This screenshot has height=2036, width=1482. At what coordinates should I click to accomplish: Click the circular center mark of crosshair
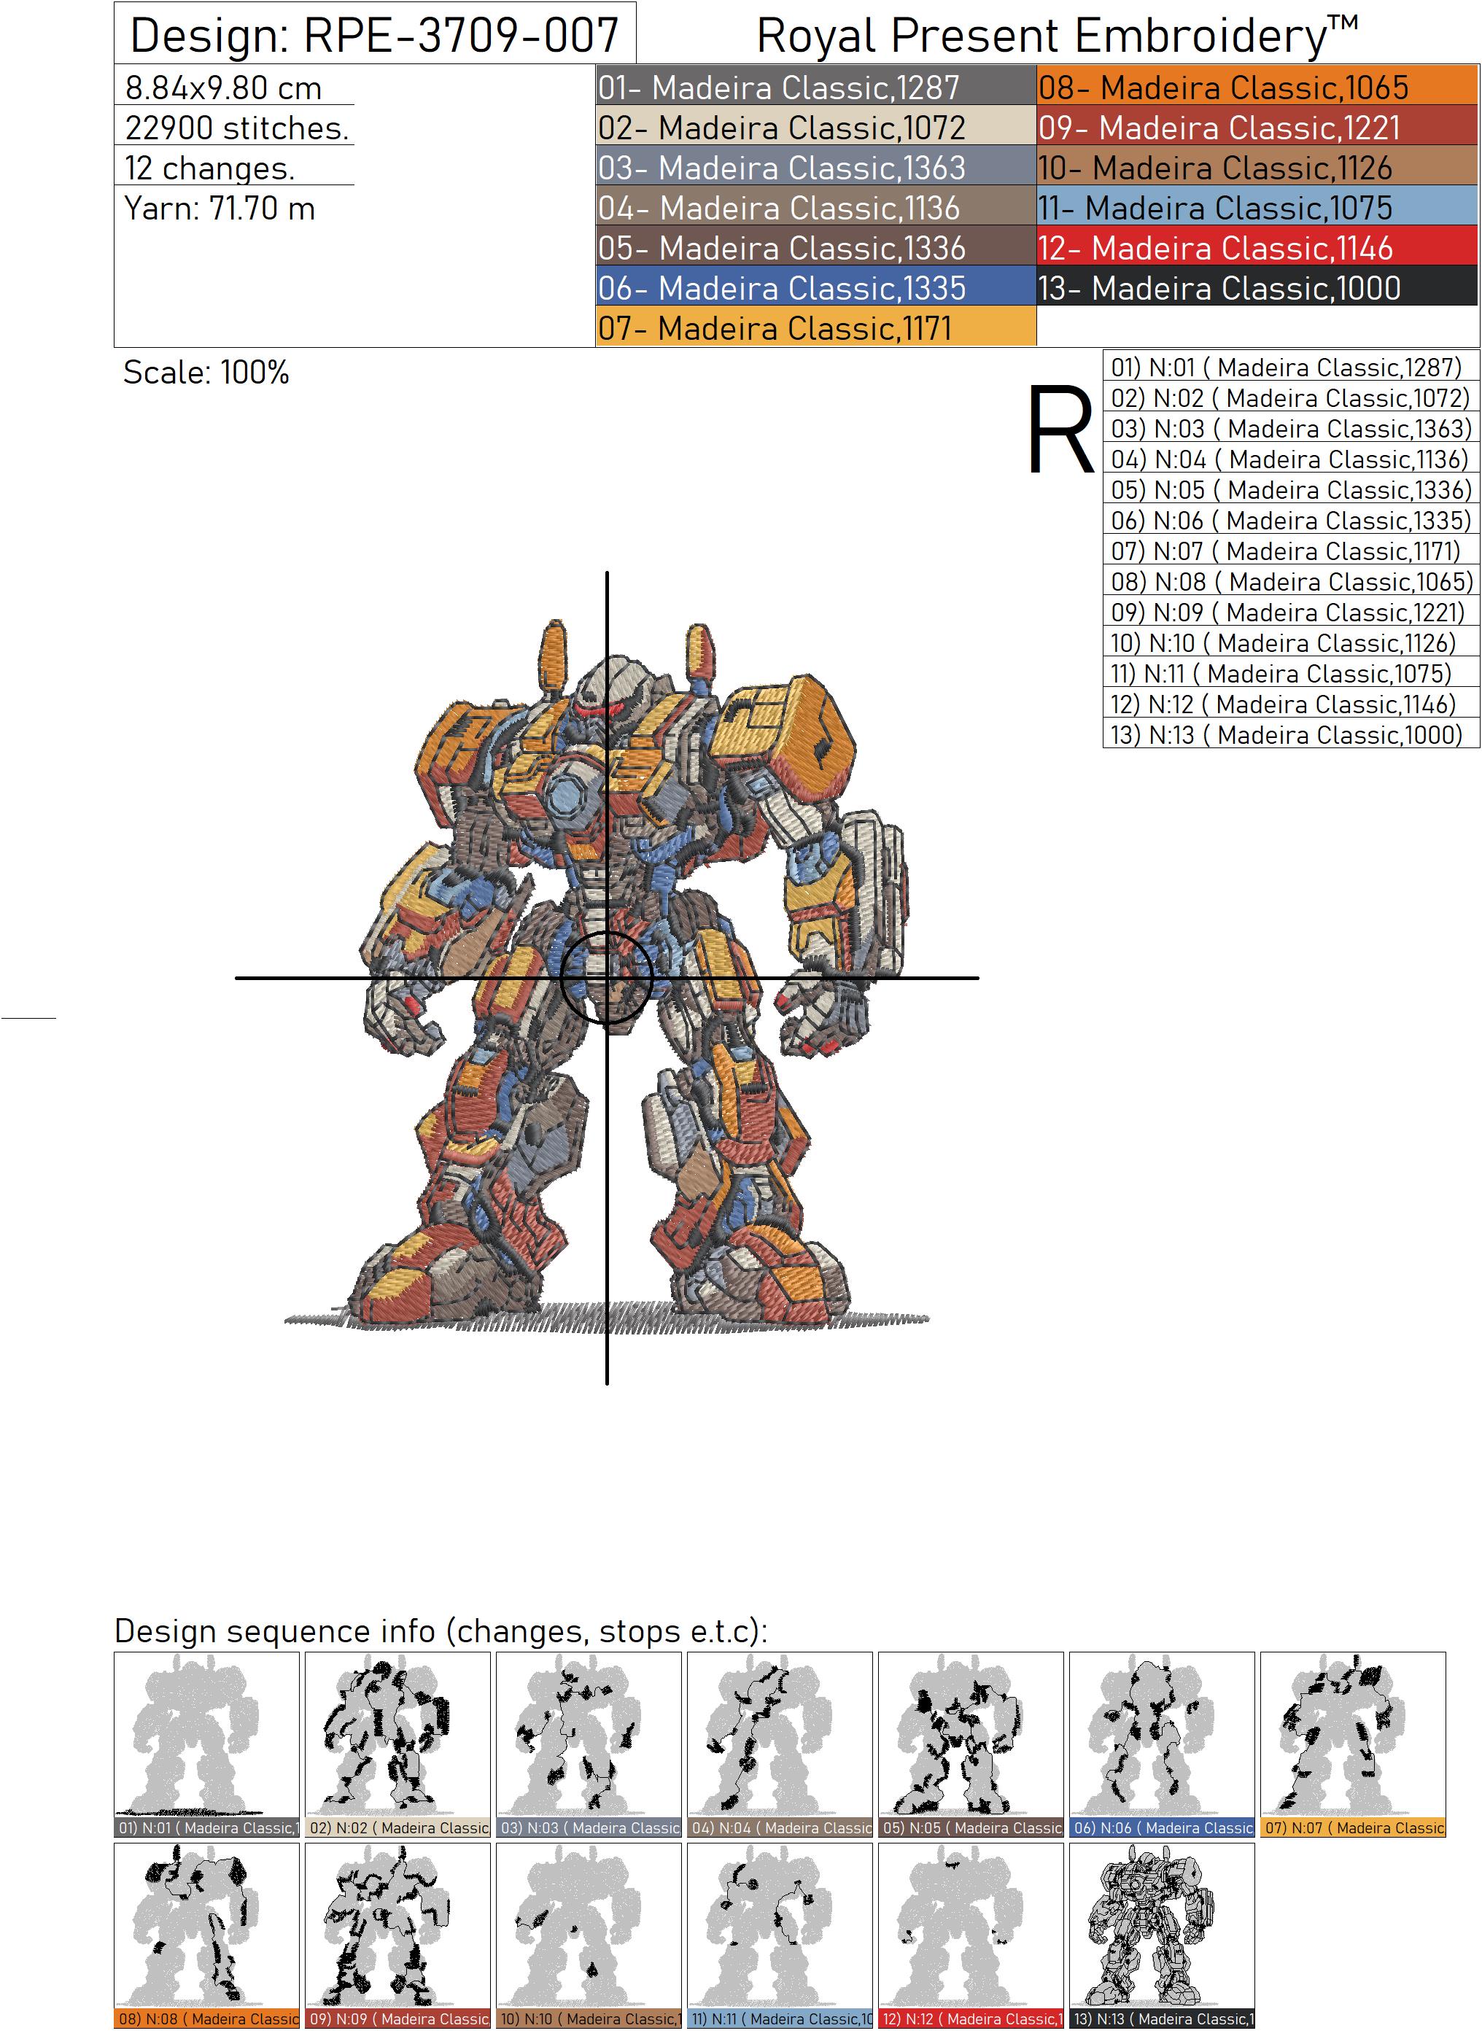coord(607,978)
